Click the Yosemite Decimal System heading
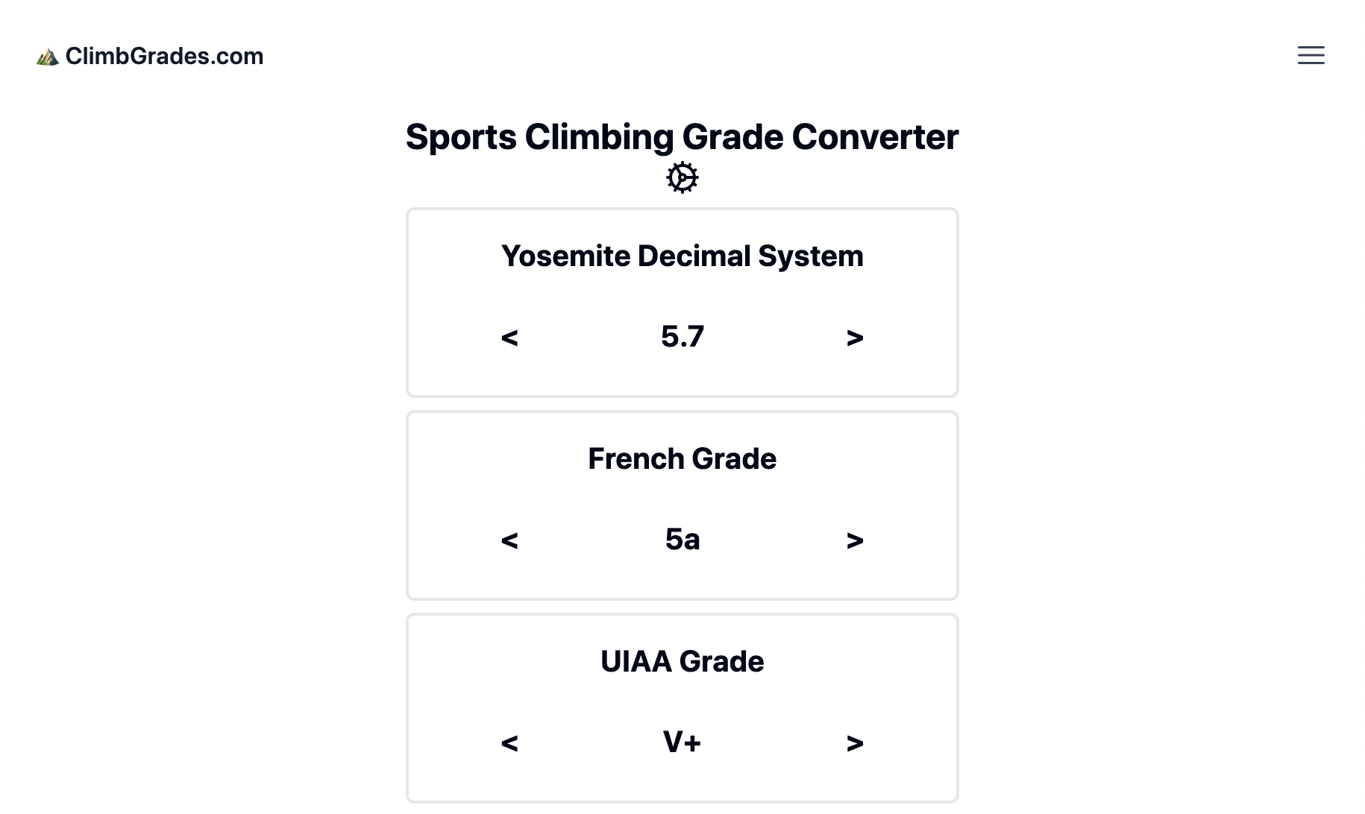Screen dimensions: 1365x814 click(682, 256)
